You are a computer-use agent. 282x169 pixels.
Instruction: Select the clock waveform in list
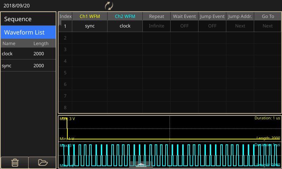pyautogui.click(x=28, y=54)
